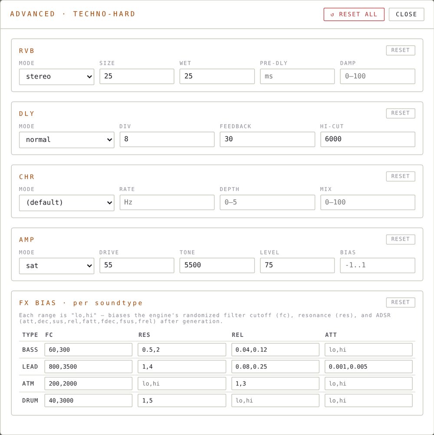
Task: Select the AMP Level field
Action: click(297, 265)
